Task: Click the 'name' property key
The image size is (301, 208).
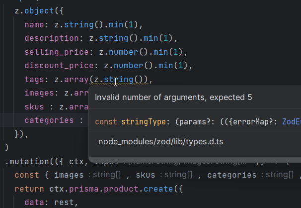Action: [34, 25]
